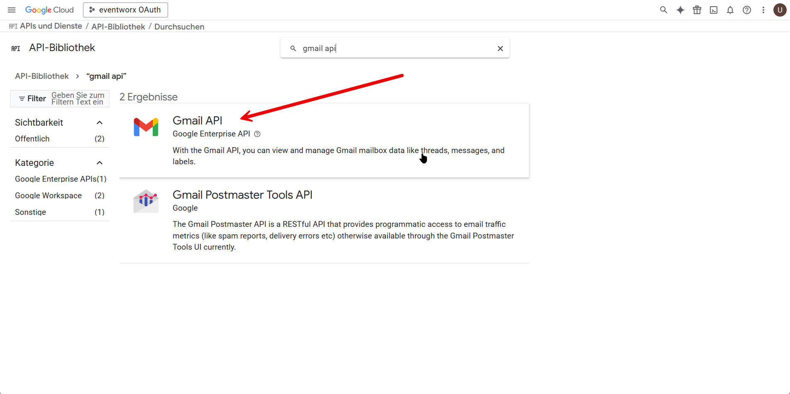Focus the Filter text input
This screenshot has width=790, height=394.
(x=79, y=99)
